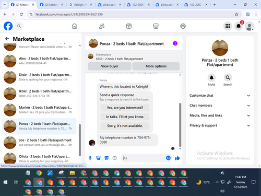Viewport: 261px width, 196px height.
Task: Switch to the Marketplace Facebook tab
Action: [x=51, y=5]
